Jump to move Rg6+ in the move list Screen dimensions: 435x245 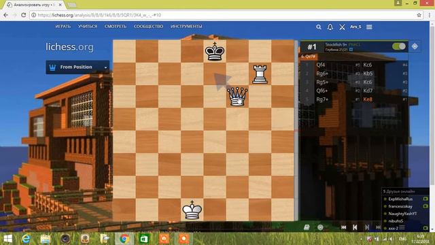point(322,73)
